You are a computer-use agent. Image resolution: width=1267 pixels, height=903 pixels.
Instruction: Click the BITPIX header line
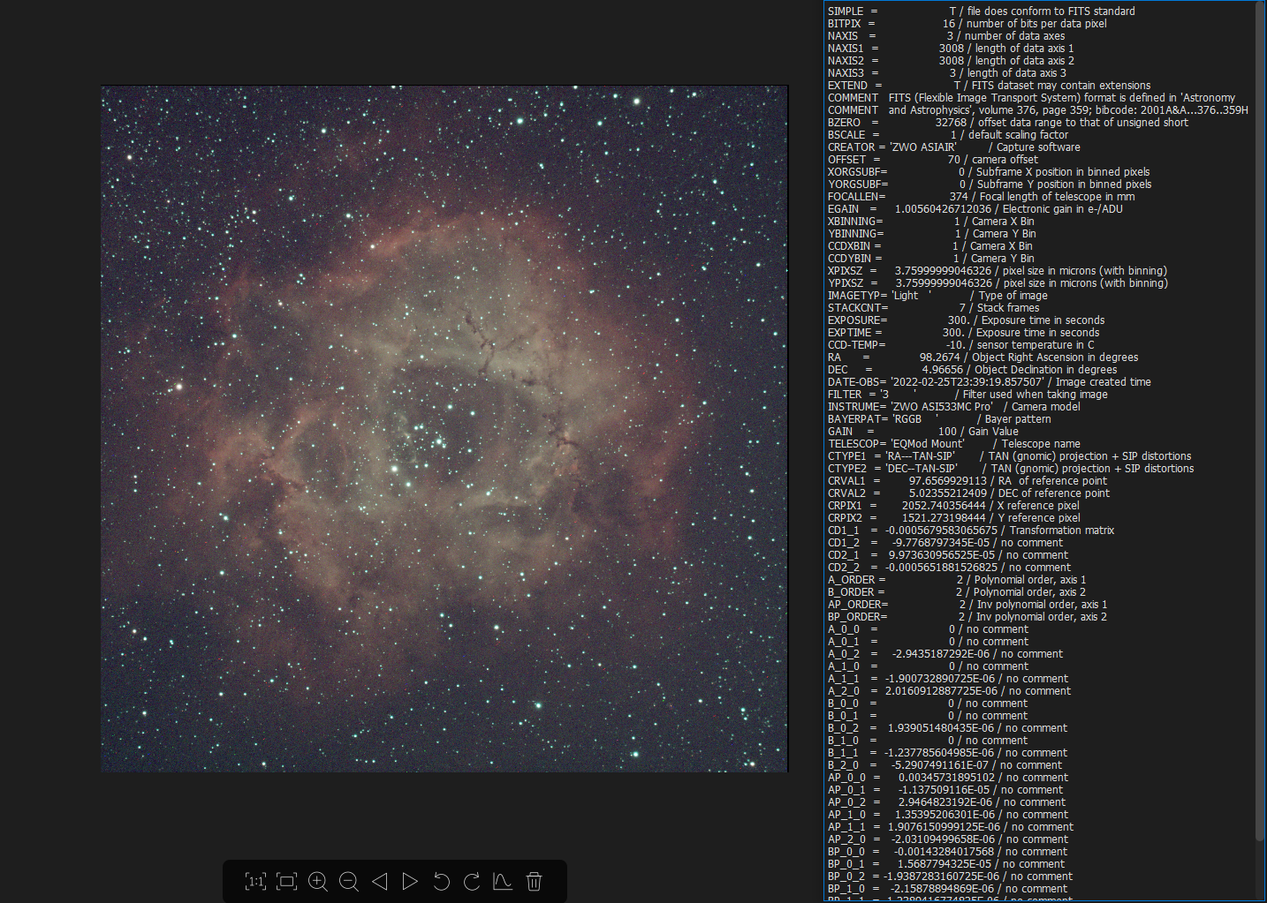967,24
